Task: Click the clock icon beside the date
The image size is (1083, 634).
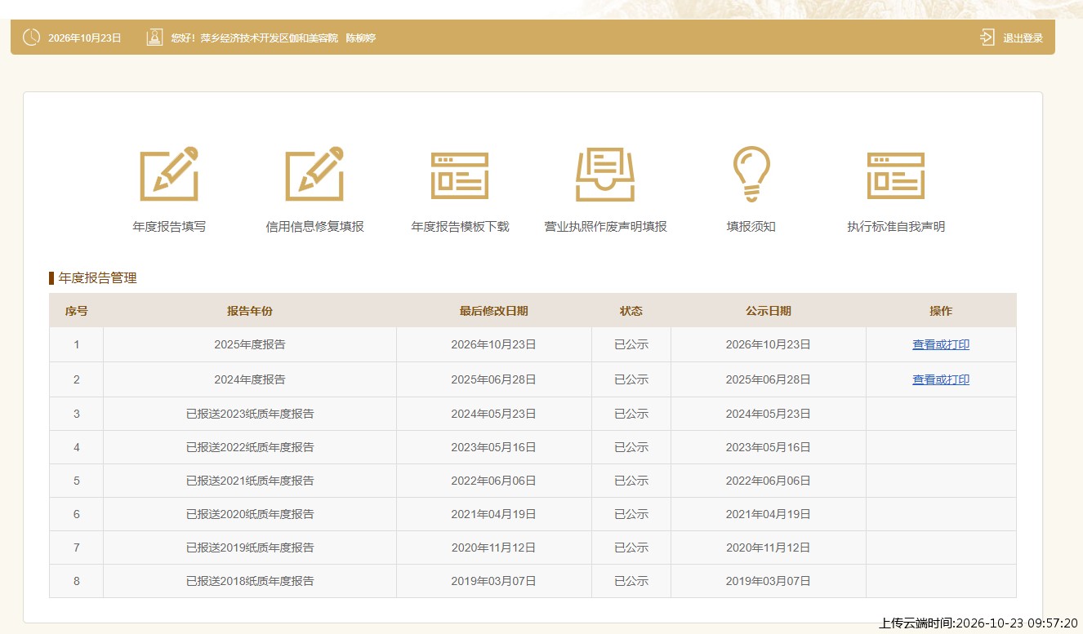Action: point(31,38)
